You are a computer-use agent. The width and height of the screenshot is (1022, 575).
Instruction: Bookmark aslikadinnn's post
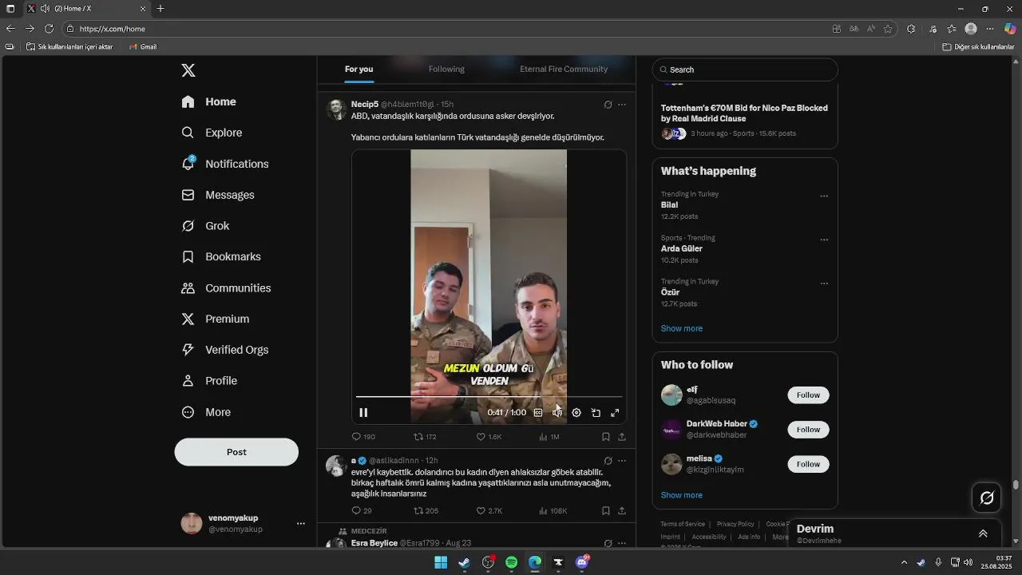[606, 510]
